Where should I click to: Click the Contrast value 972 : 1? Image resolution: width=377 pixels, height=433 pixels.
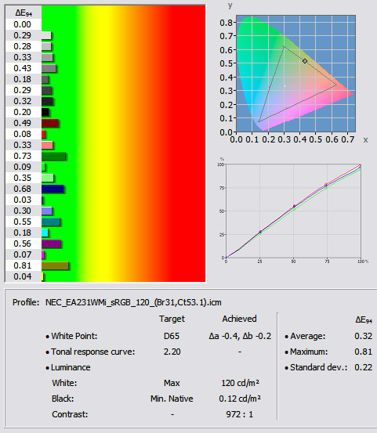(239, 414)
